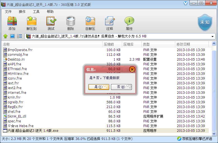The height and width of the screenshot is (143, 218).
Task: Click the scroll down arrow of file list
Action: tap(214, 134)
